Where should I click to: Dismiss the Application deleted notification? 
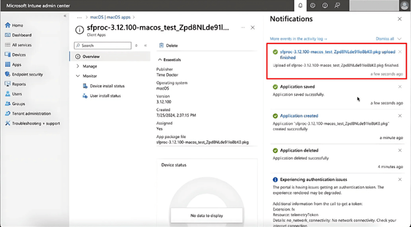(400, 150)
